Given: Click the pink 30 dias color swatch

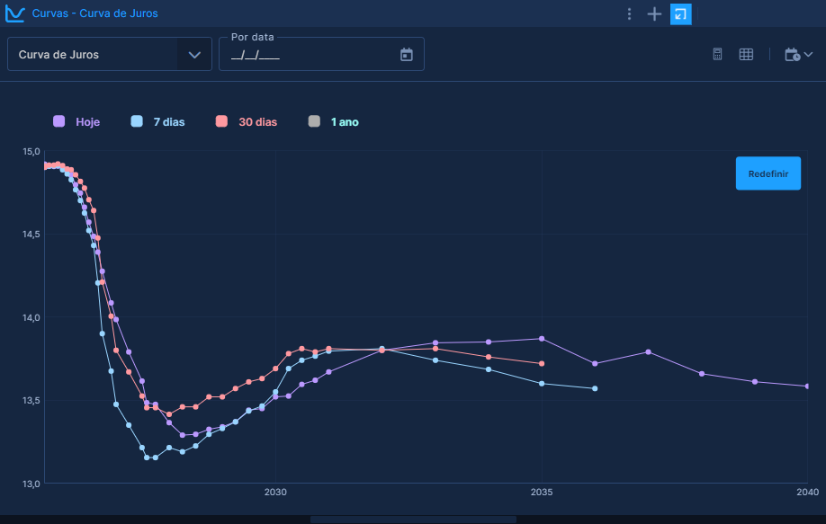Looking at the screenshot, I should [221, 121].
